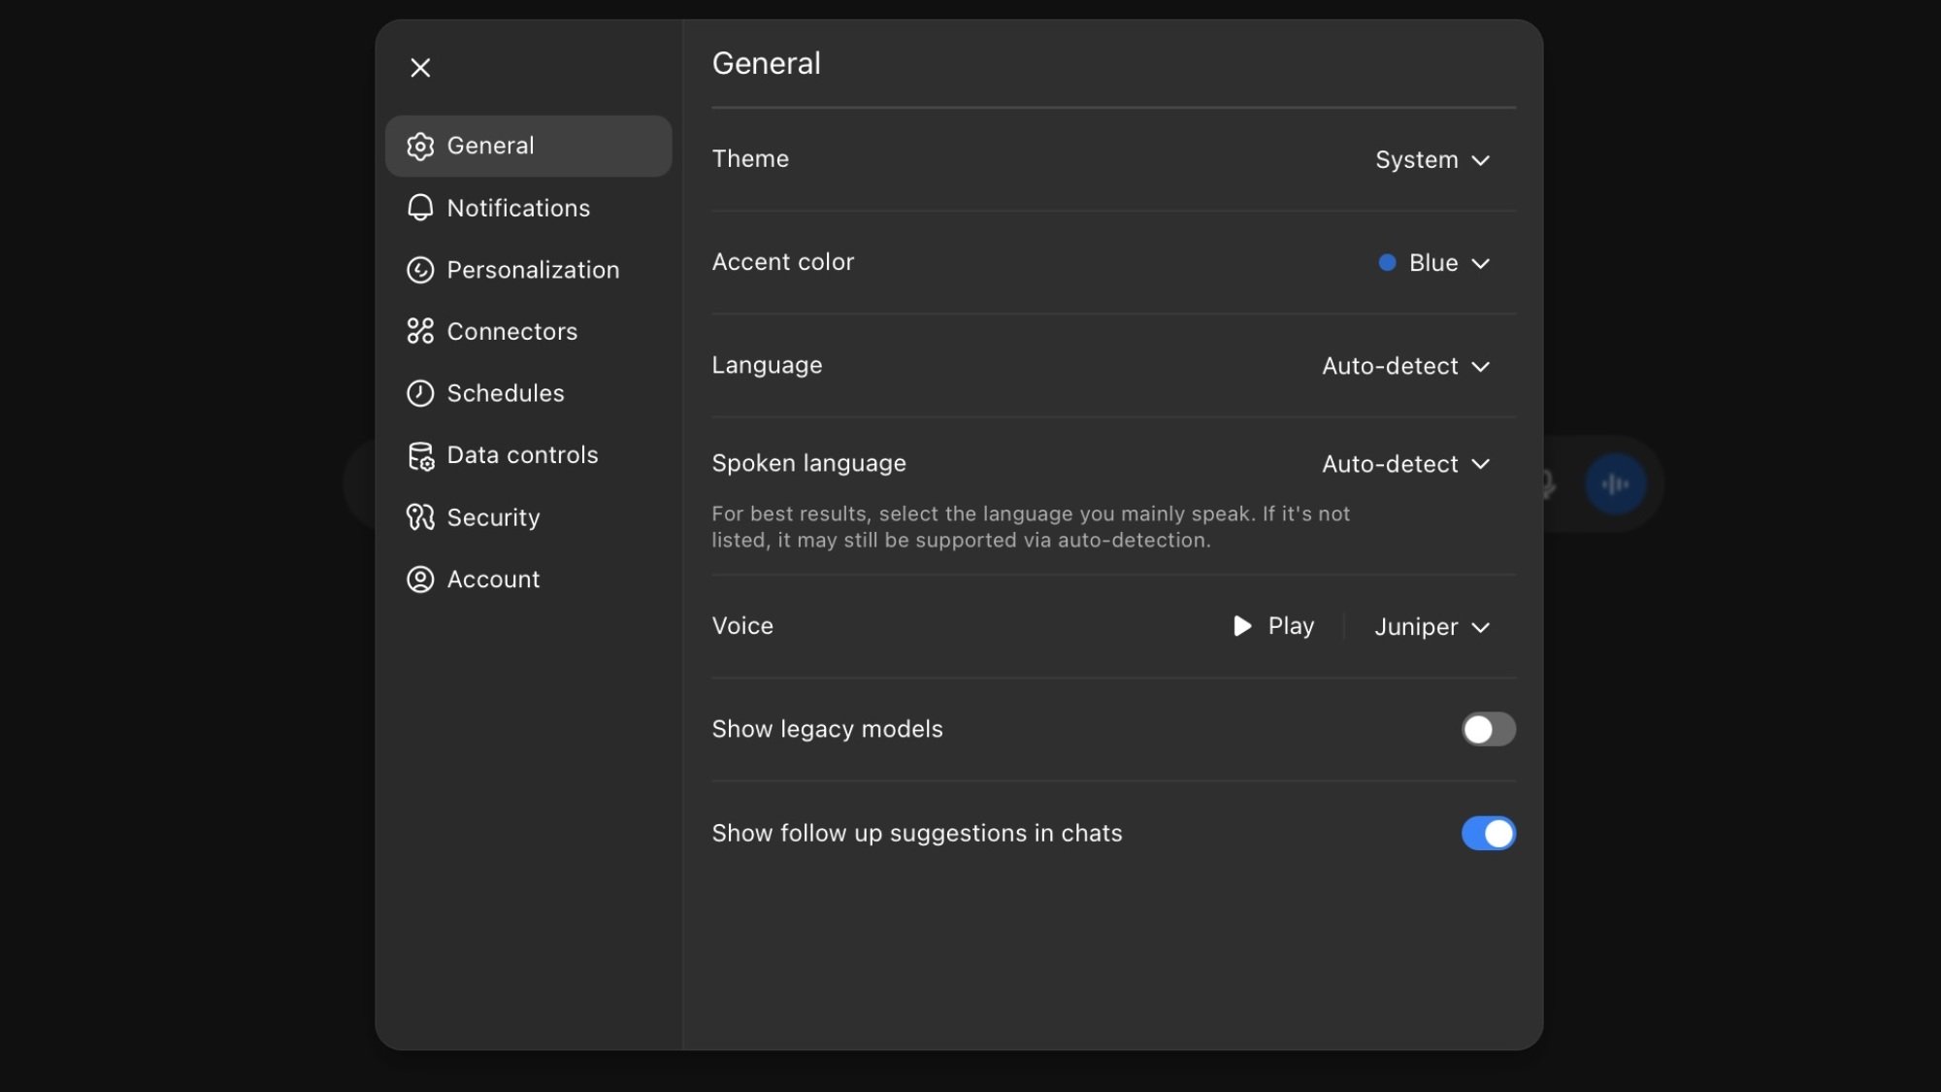Click the blue accent color dot
The image size is (1941, 1092).
pyautogui.click(x=1387, y=263)
